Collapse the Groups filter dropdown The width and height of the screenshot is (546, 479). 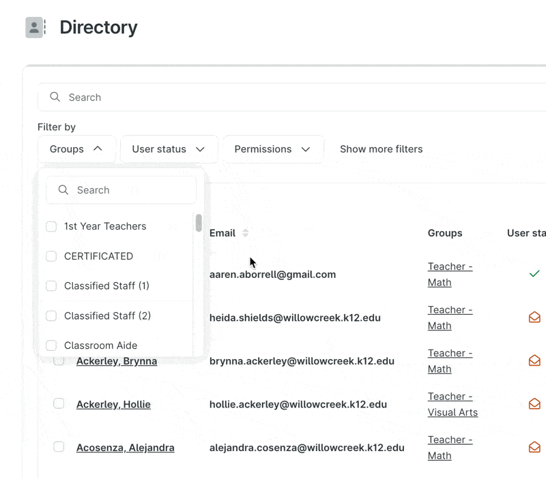click(x=76, y=149)
